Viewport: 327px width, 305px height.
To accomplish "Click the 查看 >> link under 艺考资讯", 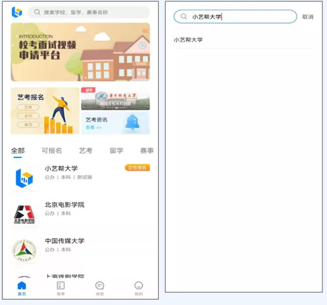I will tap(94, 128).
